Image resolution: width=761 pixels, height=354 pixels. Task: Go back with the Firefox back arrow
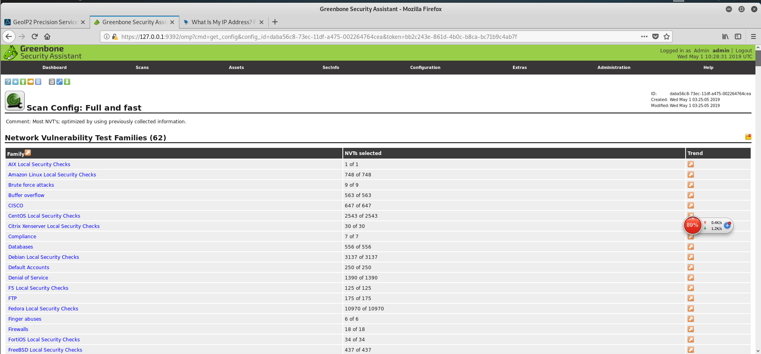pyautogui.click(x=9, y=36)
